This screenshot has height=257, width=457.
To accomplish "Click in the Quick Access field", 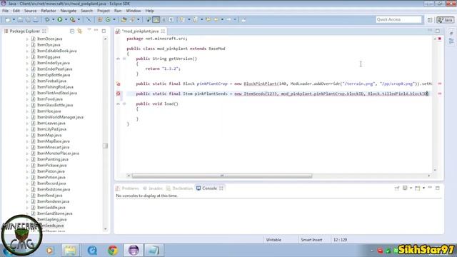I will tap(398, 19).
